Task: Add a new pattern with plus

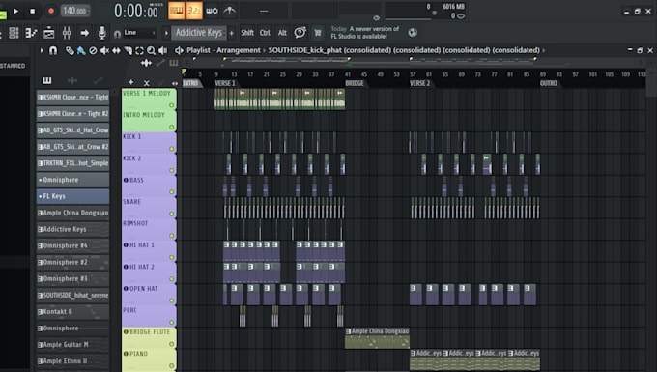Action: pos(231,33)
